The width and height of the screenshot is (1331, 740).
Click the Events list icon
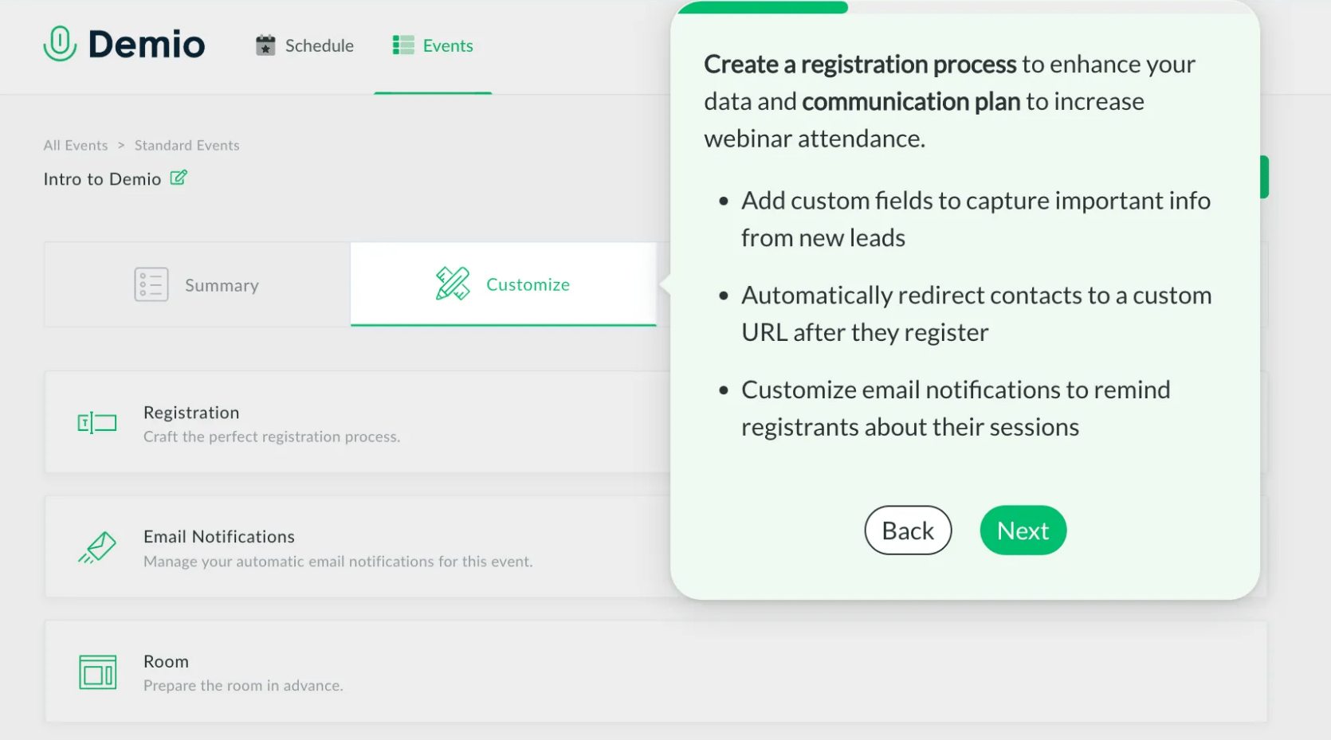tap(403, 45)
